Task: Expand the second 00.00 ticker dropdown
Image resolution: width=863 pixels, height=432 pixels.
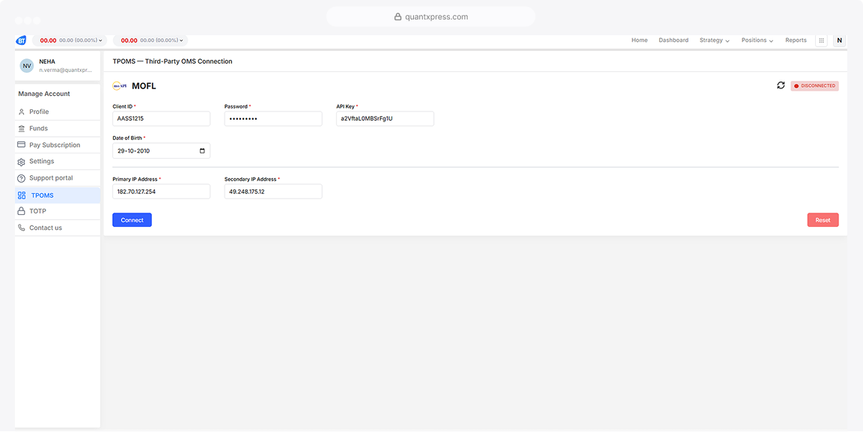Action: click(x=150, y=40)
